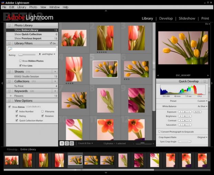Screen dimensions: 214x175
Task: Click the library filter search field
Action: (x=32, y=49)
